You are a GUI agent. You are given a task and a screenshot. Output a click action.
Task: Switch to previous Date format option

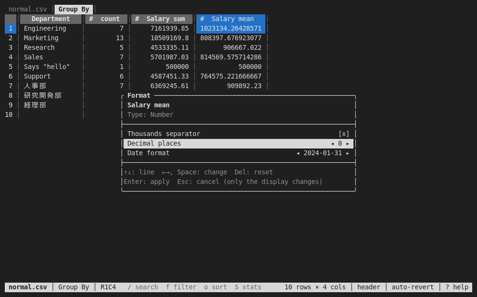point(298,153)
